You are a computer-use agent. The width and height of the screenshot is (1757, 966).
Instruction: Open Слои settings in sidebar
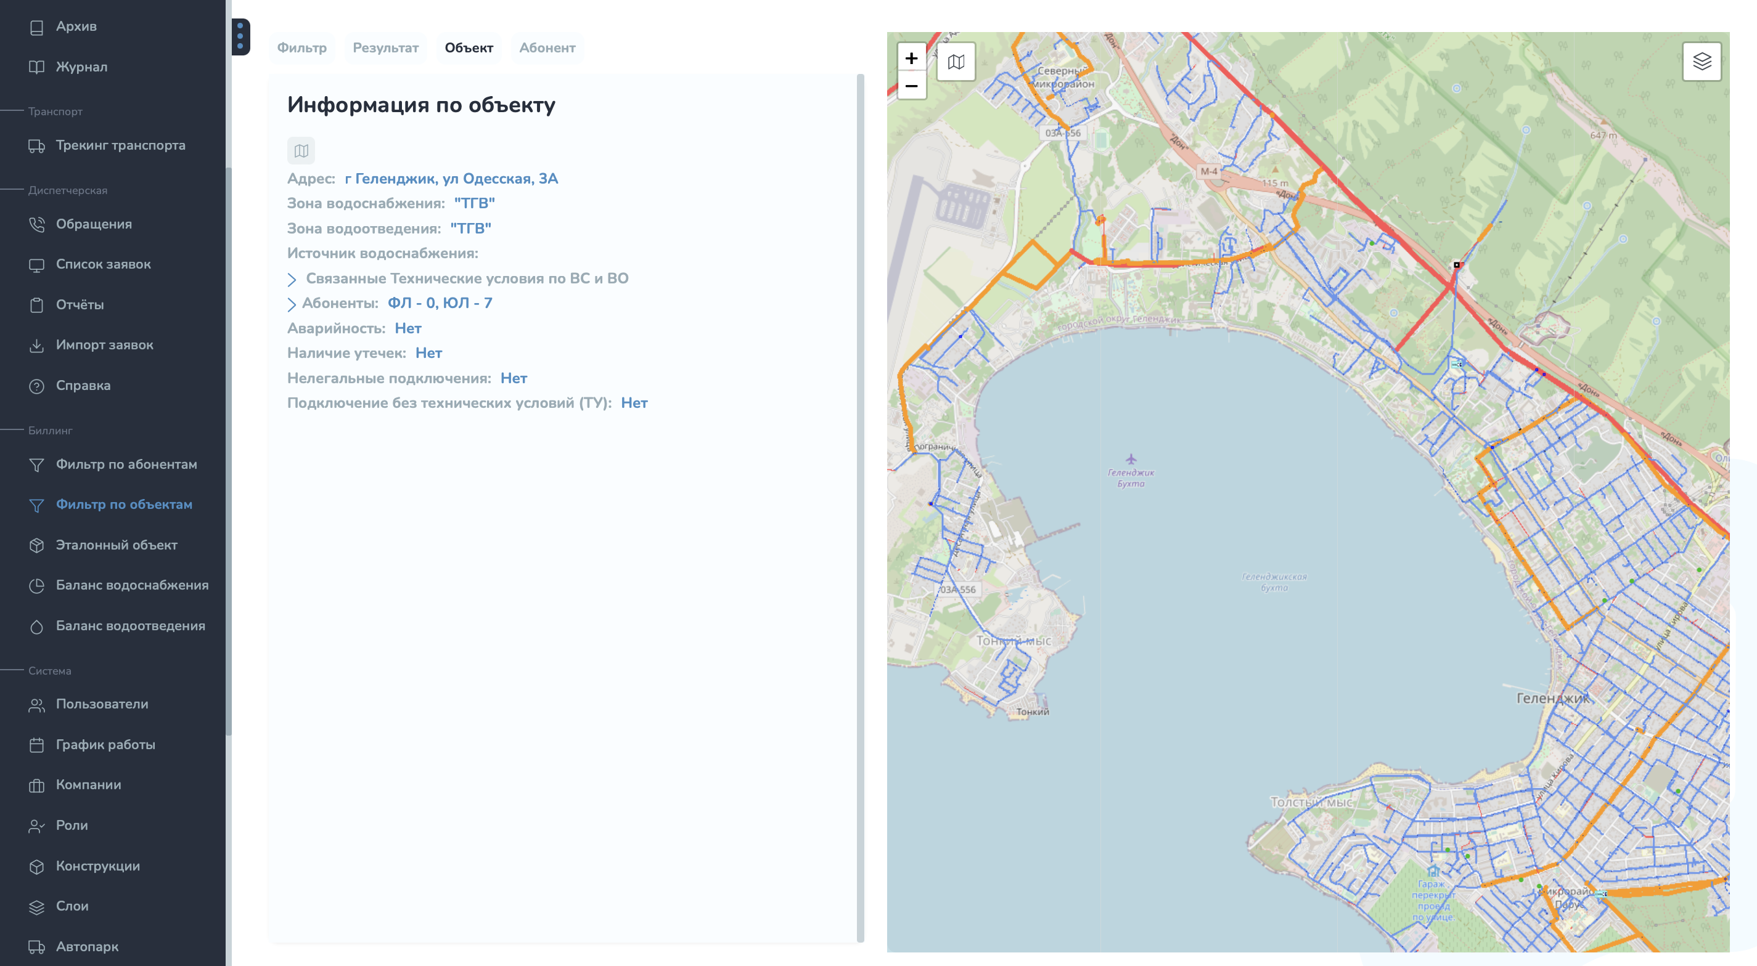click(x=72, y=906)
